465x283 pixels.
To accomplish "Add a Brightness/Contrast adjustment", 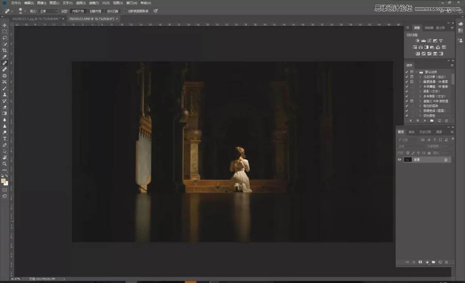I will 417,41.
